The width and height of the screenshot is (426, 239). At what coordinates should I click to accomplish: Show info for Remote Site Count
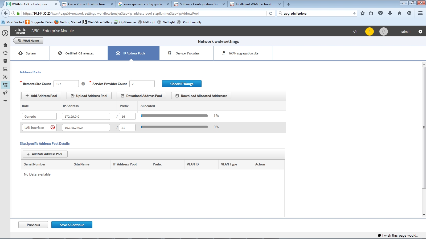[x=83, y=84]
